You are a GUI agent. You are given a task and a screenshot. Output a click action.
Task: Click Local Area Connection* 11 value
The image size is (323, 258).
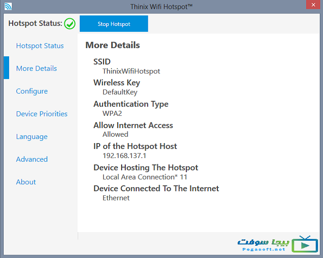click(x=145, y=177)
